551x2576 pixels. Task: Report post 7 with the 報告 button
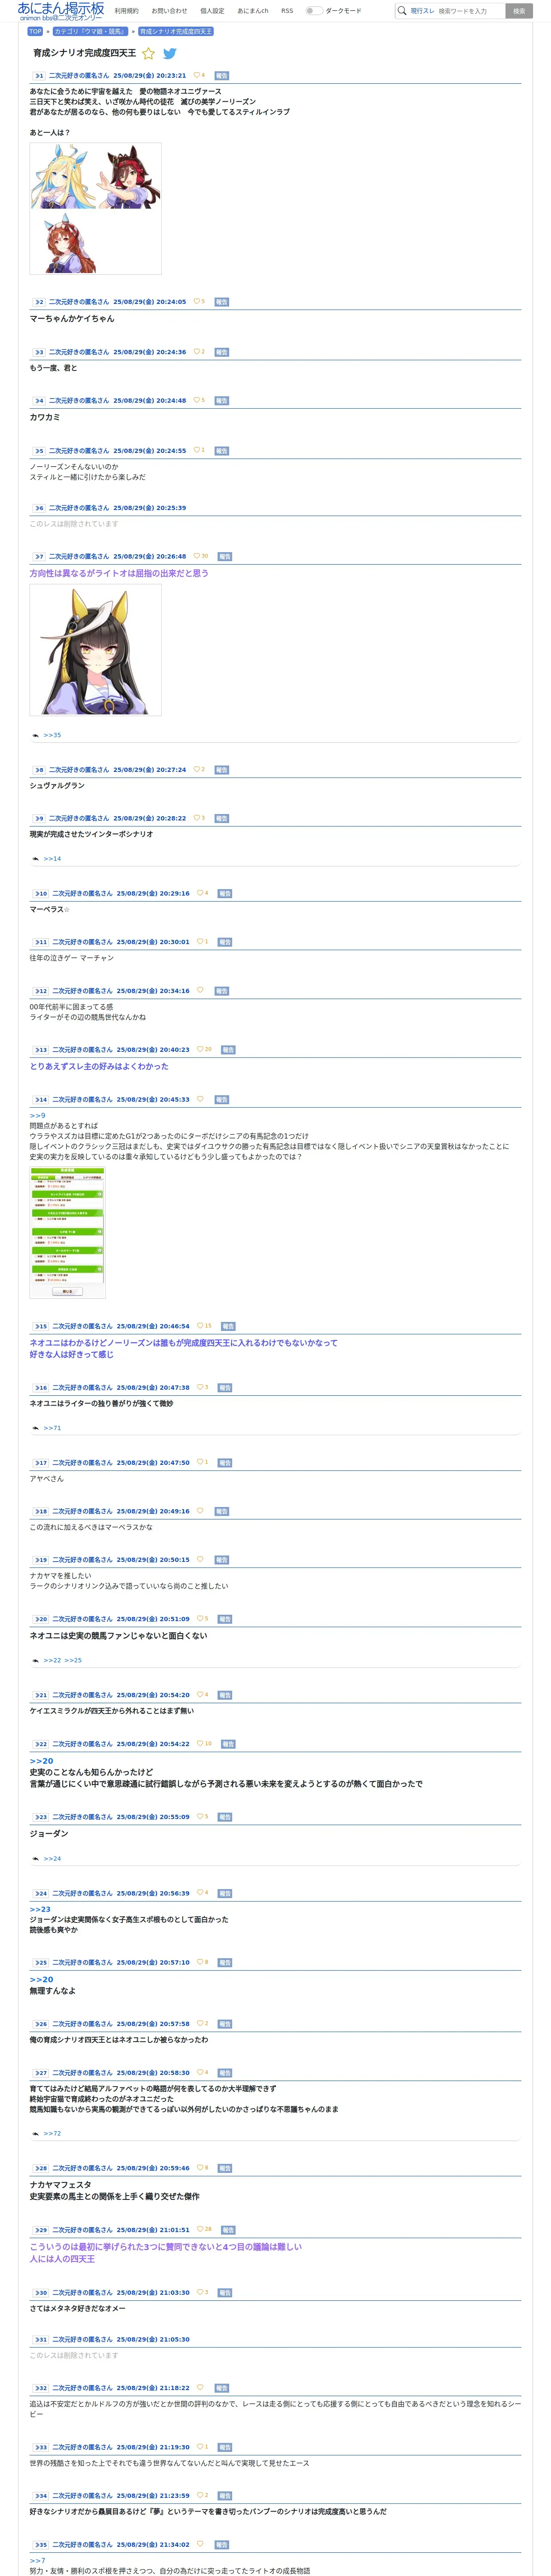tap(225, 557)
